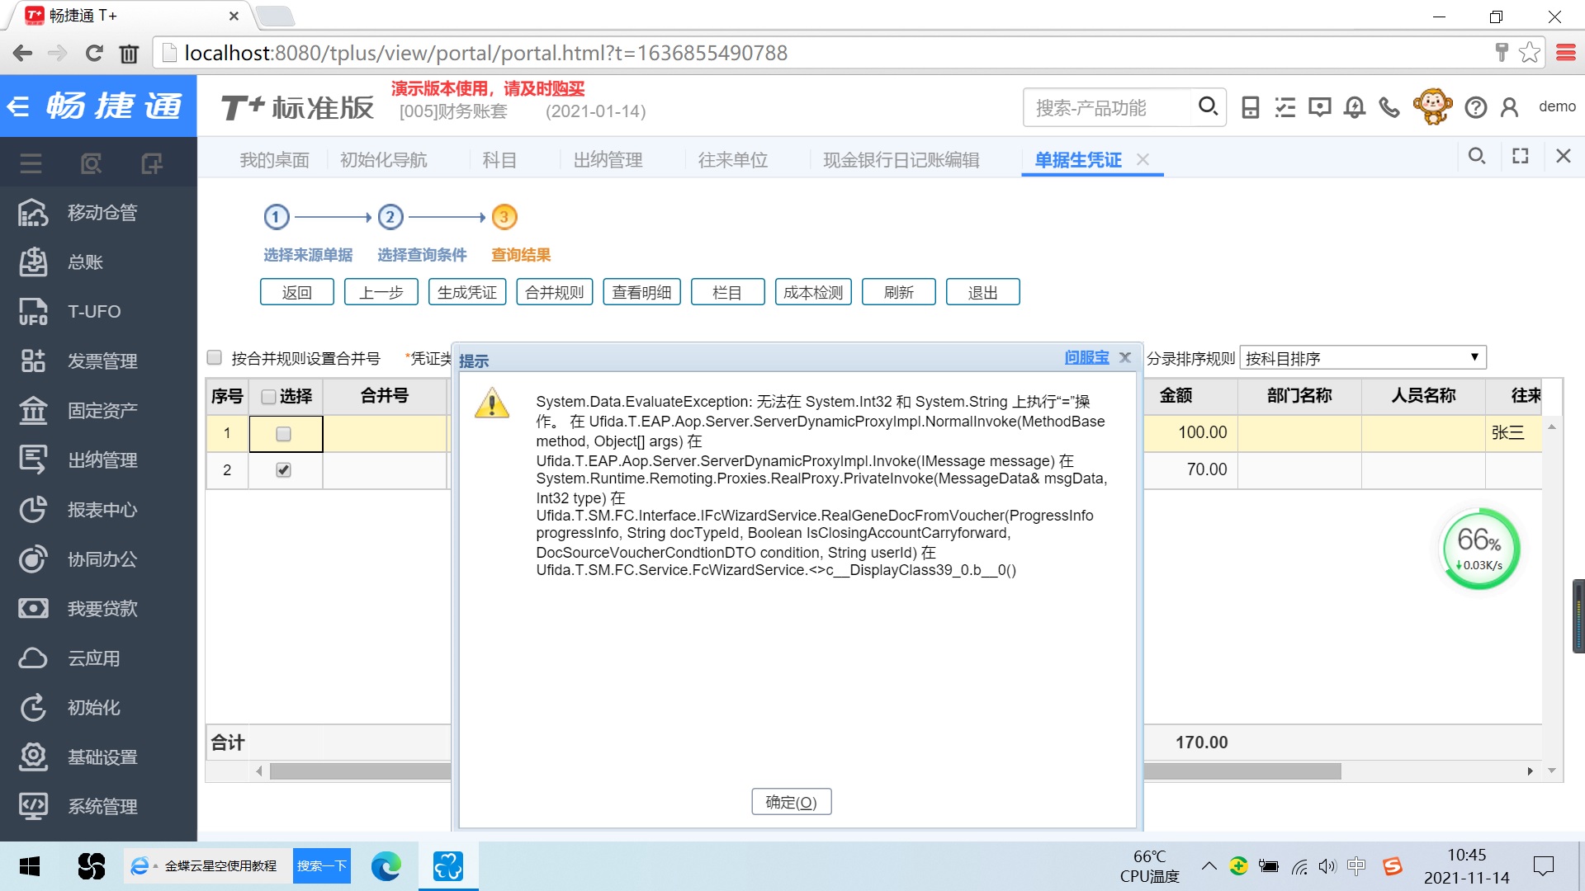This screenshot has width=1585, height=891.
Task: Switch to 现金银行日记账编辑 tab
Action: (901, 160)
